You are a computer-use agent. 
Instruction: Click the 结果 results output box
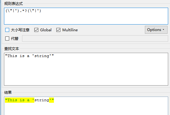pos(86,106)
